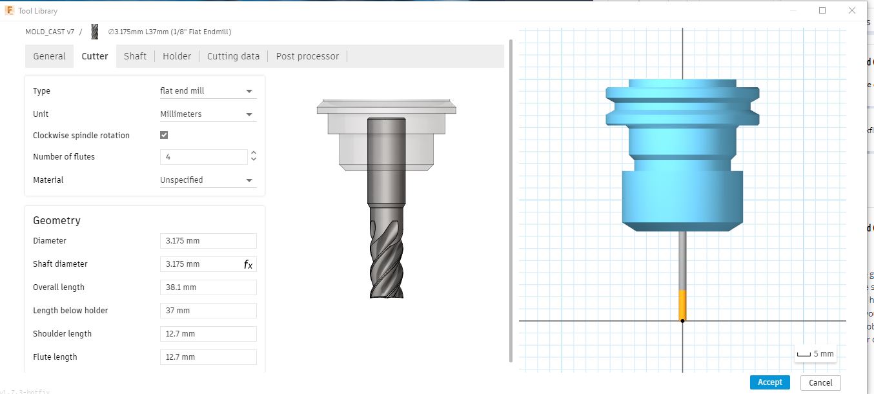Click the blue holder in 3D preview
The image size is (874, 394).
(682, 155)
